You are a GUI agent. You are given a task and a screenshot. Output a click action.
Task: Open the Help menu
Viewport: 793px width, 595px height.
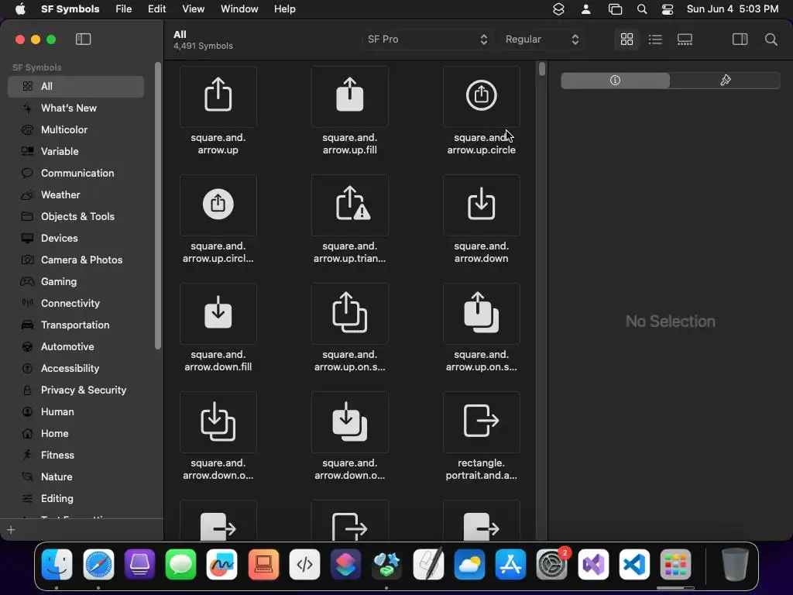tap(285, 9)
